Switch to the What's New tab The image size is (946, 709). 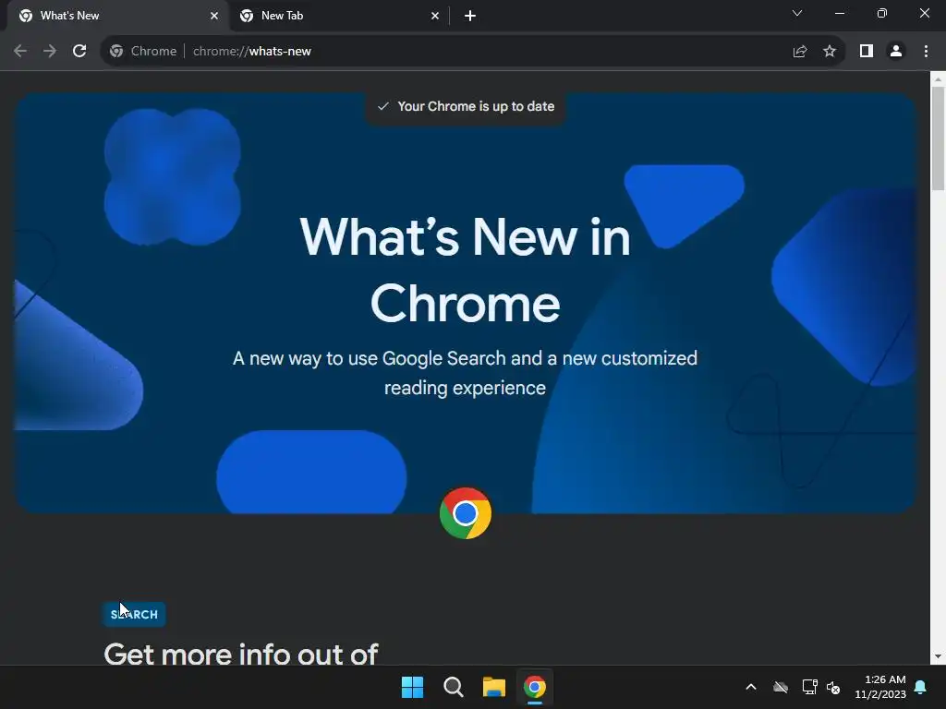pyautogui.click(x=119, y=16)
